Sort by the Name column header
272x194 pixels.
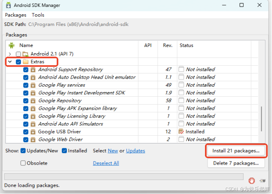[26, 45]
